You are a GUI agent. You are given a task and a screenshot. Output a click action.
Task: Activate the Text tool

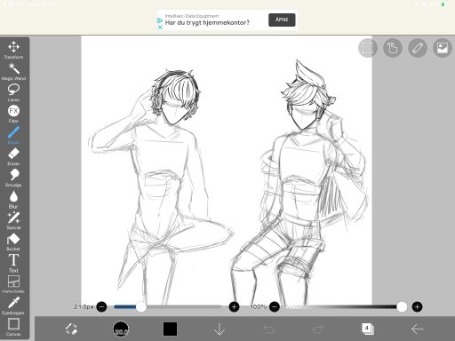pos(13,263)
